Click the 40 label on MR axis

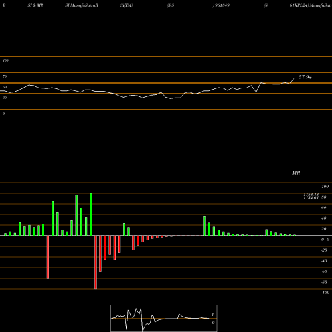[x=324, y=218]
